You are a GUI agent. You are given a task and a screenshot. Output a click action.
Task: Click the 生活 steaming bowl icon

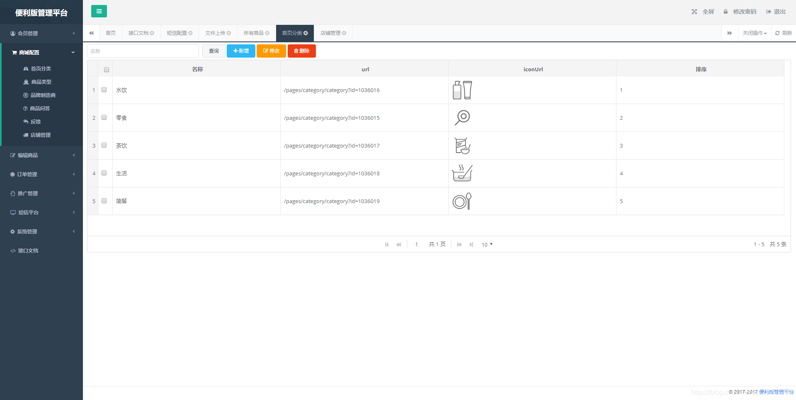462,173
